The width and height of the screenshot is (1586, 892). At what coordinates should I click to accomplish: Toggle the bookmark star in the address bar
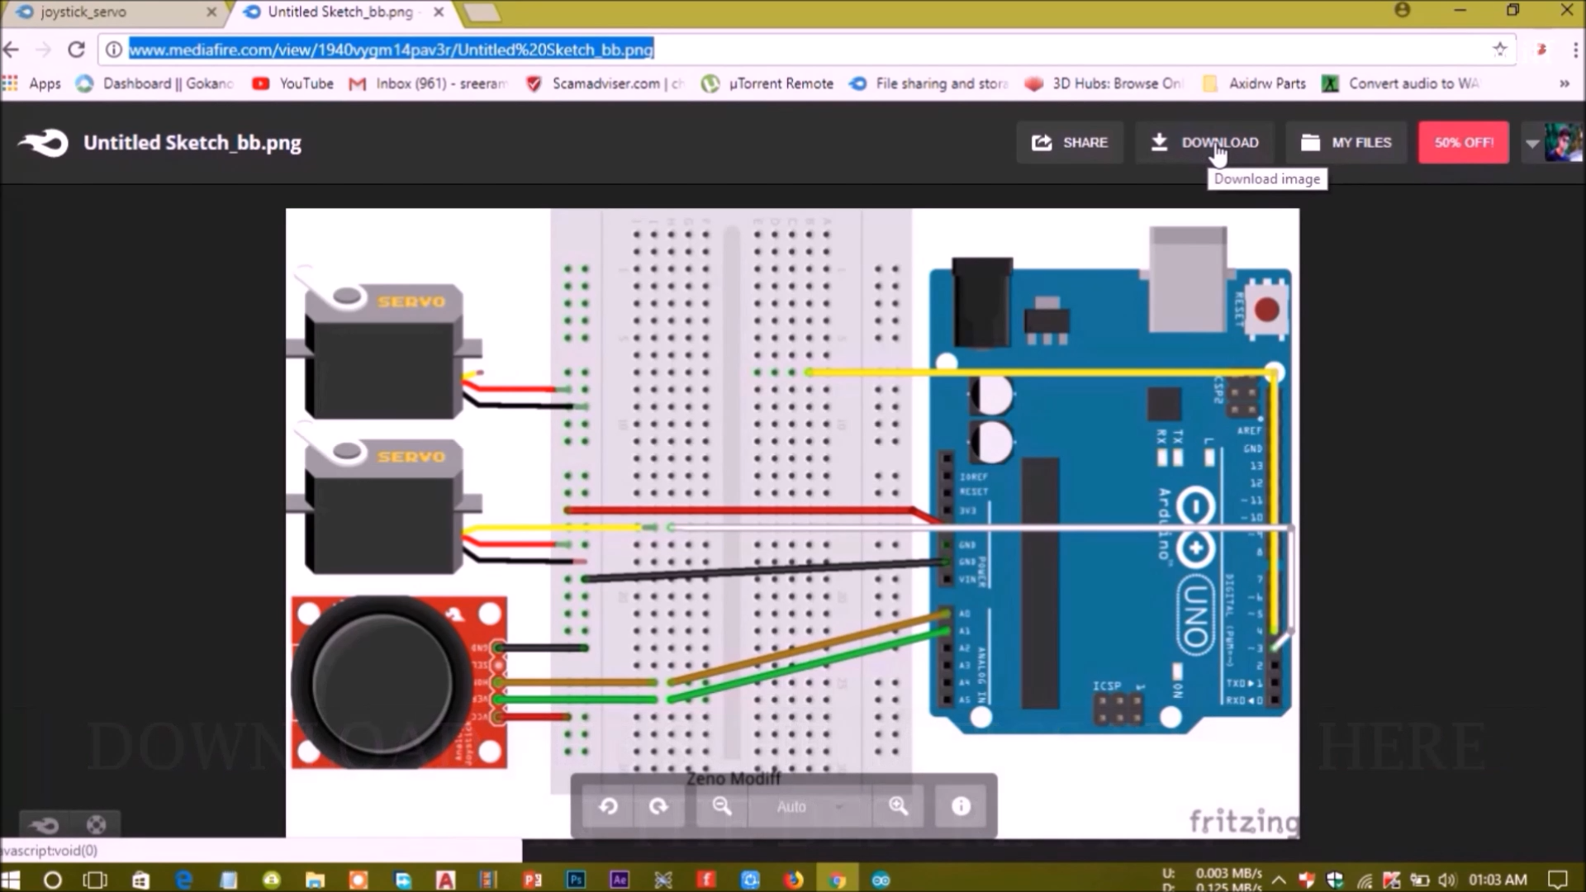[1500, 49]
